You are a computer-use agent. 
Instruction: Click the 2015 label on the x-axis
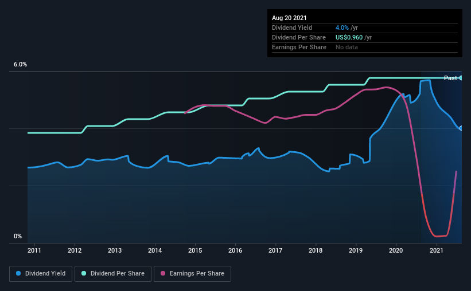[195, 250]
